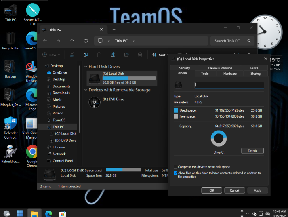Switch to the Previous Versions tab

coord(220,68)
